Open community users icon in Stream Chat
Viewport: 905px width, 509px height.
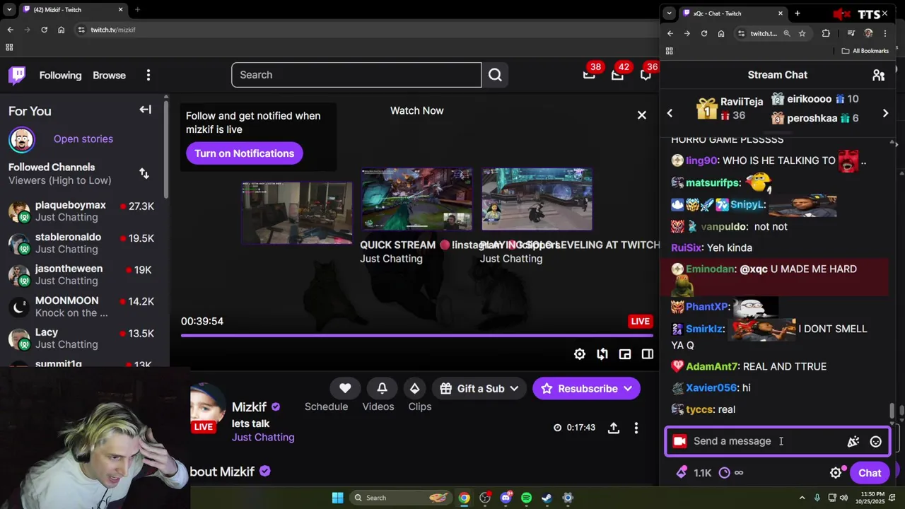(878, 75)
